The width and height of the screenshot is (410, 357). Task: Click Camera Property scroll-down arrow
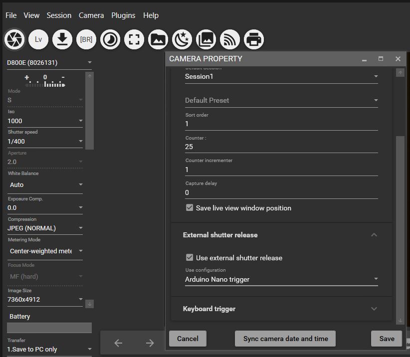[x=400, y=321]
